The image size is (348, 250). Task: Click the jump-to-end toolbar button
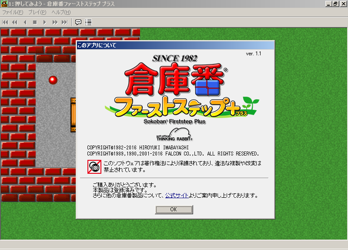pos(64,22)
